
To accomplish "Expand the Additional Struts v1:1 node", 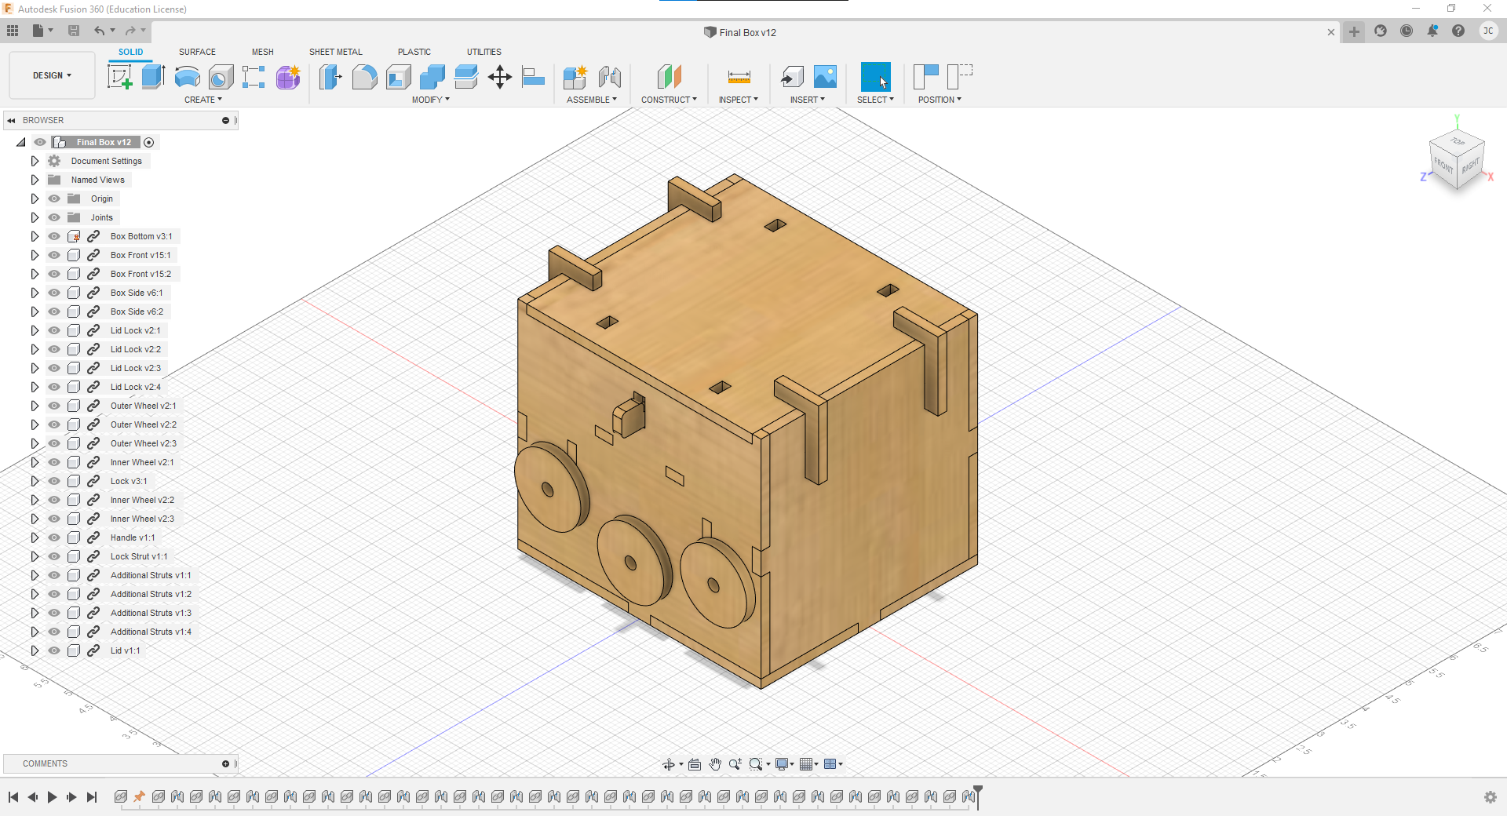I will click(35, 575).
